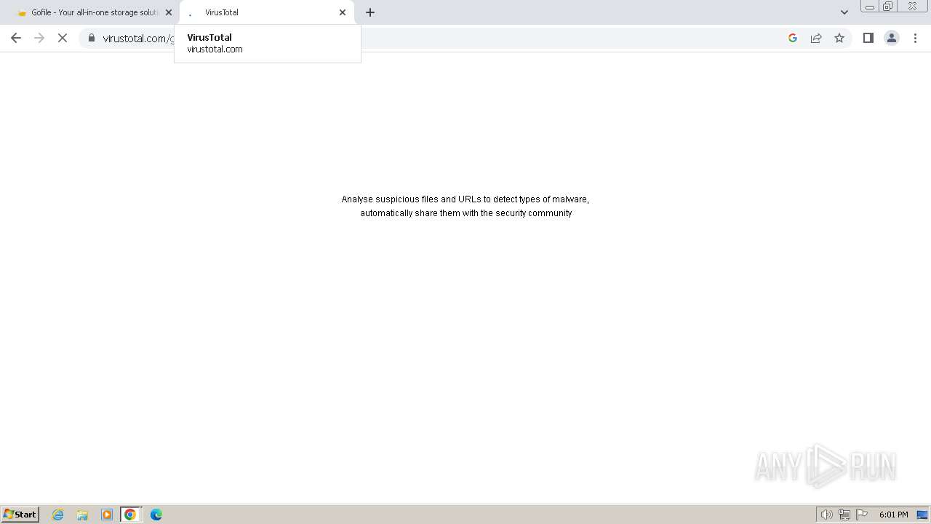Open File Explorer from taskbar

(82, 515)
